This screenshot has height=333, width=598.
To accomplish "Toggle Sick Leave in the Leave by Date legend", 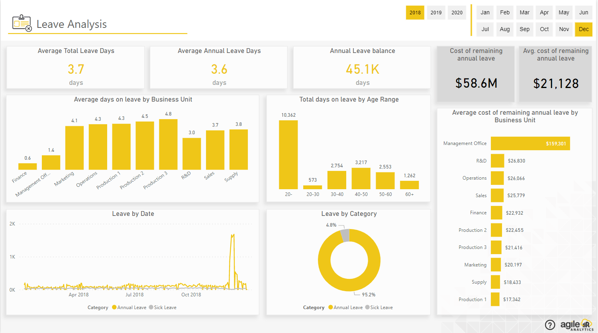I will click(163, 307).
